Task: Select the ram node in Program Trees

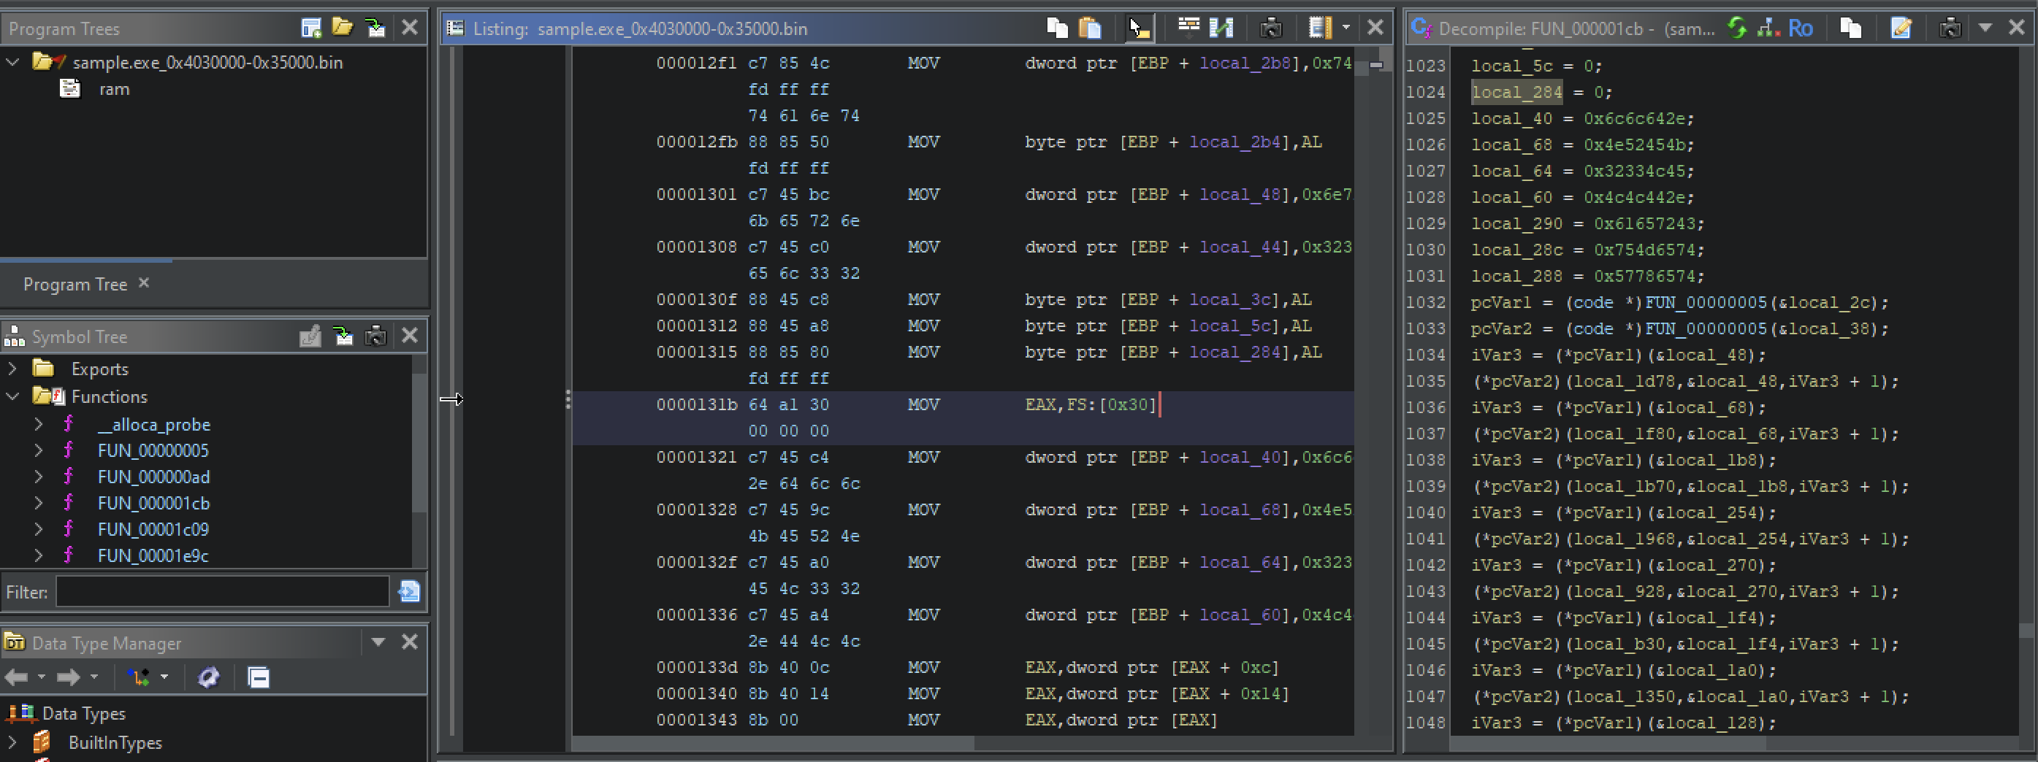Action: tap(114, 89)
